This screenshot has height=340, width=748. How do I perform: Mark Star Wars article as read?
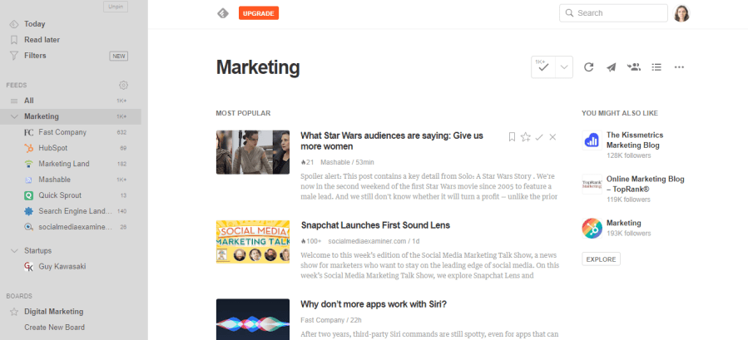(x=539, y=137)
